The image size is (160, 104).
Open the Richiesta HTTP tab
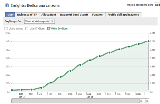(27, 14)
